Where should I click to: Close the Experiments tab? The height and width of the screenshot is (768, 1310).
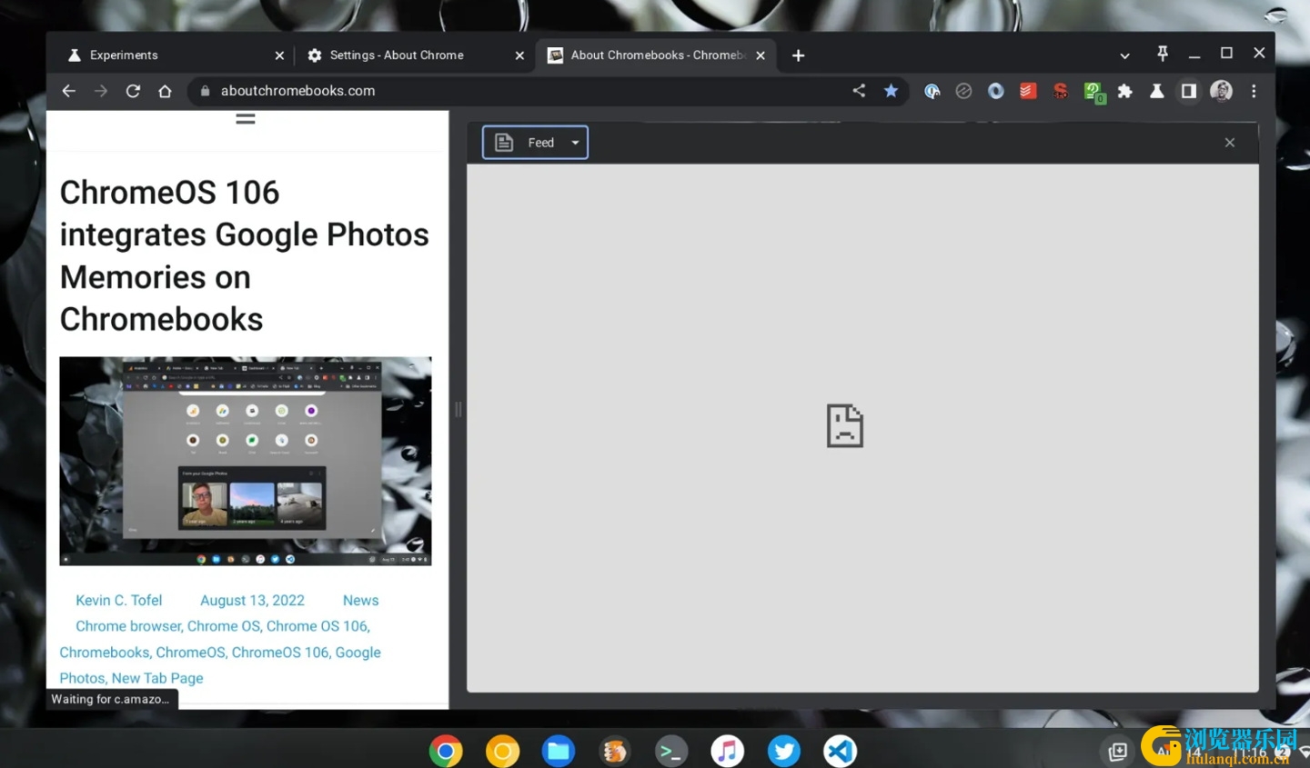coord(279,55)
